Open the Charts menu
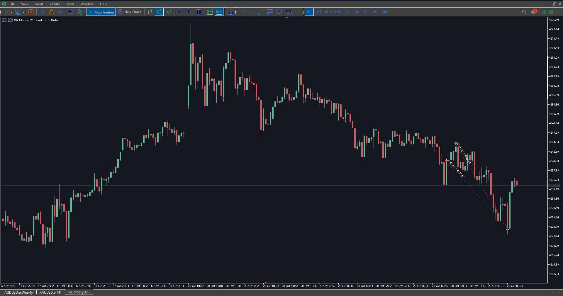Viewport: 563px width, 296px height. (x=55, y=4)
